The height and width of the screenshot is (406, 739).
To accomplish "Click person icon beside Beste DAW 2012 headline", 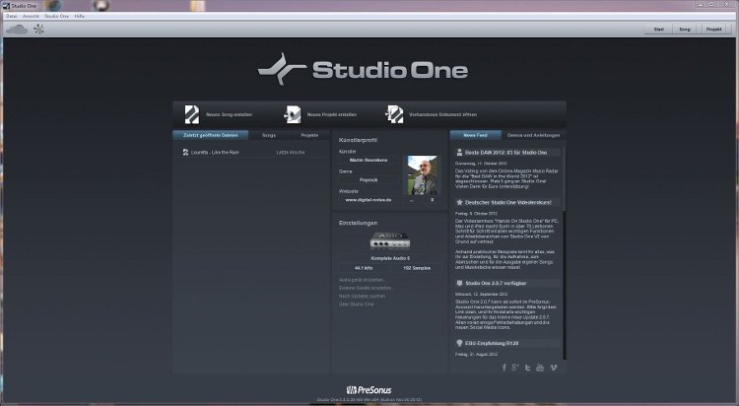I will [459, 153].
